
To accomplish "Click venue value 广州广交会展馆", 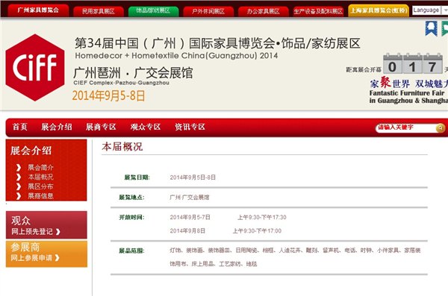I will 190,198.
